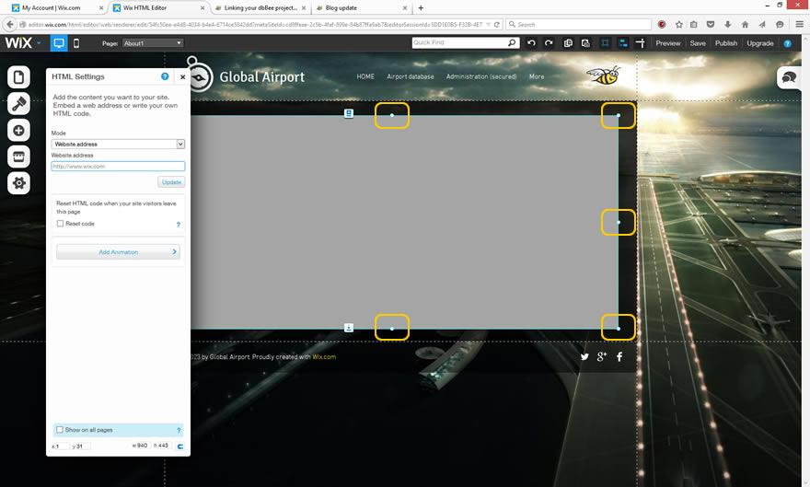Viewport: 810px width, 487px height.
Task: Open the feedback chat bubble icon
Action: (789, 78)
